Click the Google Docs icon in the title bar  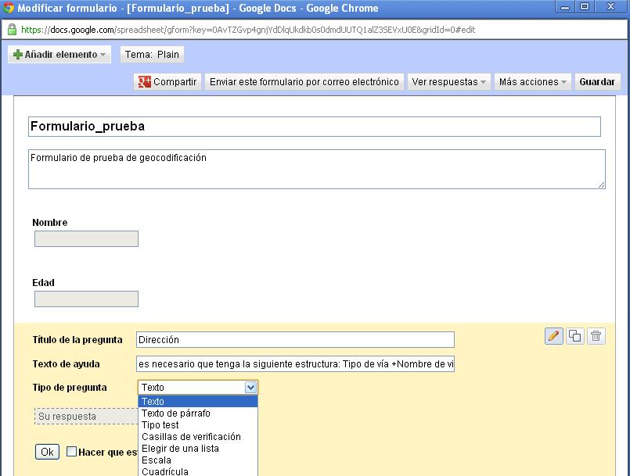point(8,8)
